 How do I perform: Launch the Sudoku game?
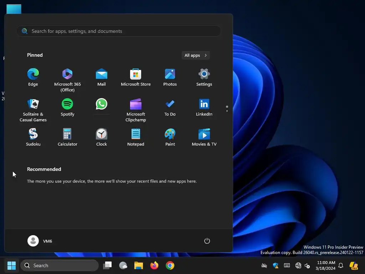(33, 137)
